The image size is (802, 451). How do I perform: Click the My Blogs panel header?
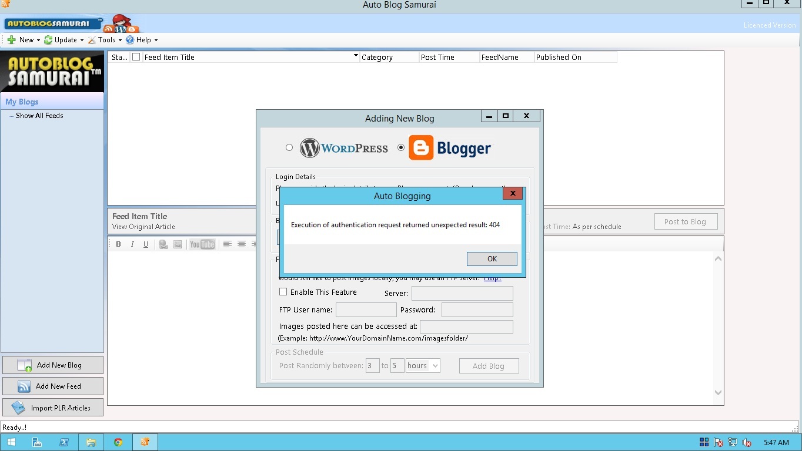(52, 102)
